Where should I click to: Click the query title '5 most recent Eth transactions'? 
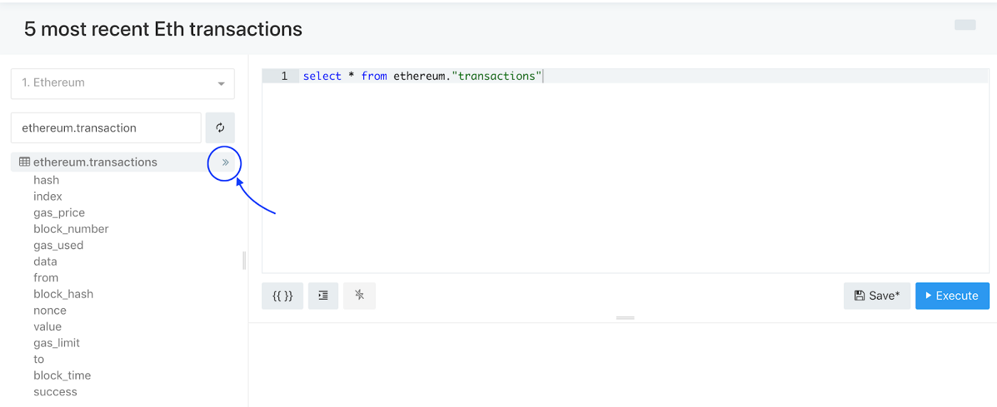pos(163,29)
